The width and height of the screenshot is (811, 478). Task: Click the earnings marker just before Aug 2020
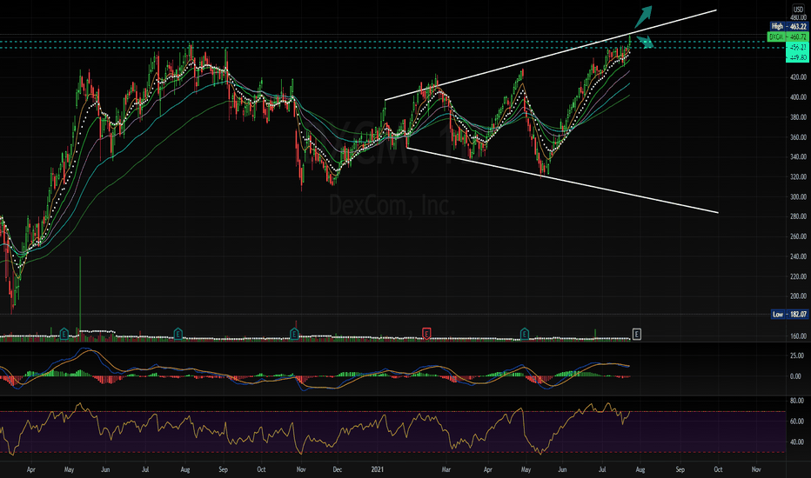click(178, 334)
